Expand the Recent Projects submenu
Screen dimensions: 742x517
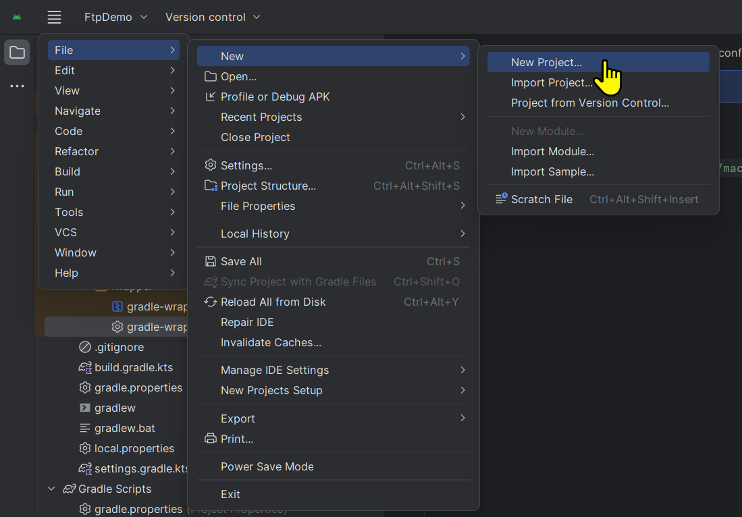[x=333, y=117]
